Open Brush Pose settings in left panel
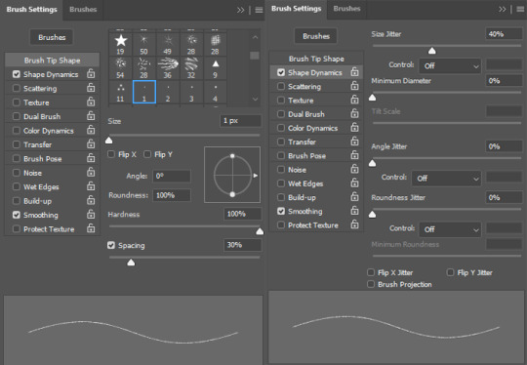The height and width of the screenshot is (365, 527). click(x=42, y=158)
